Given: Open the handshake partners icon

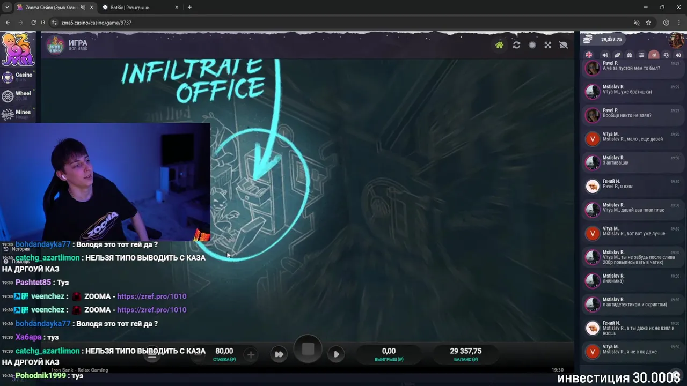Looking at the screenshot, I should click(x=617, y=55).
